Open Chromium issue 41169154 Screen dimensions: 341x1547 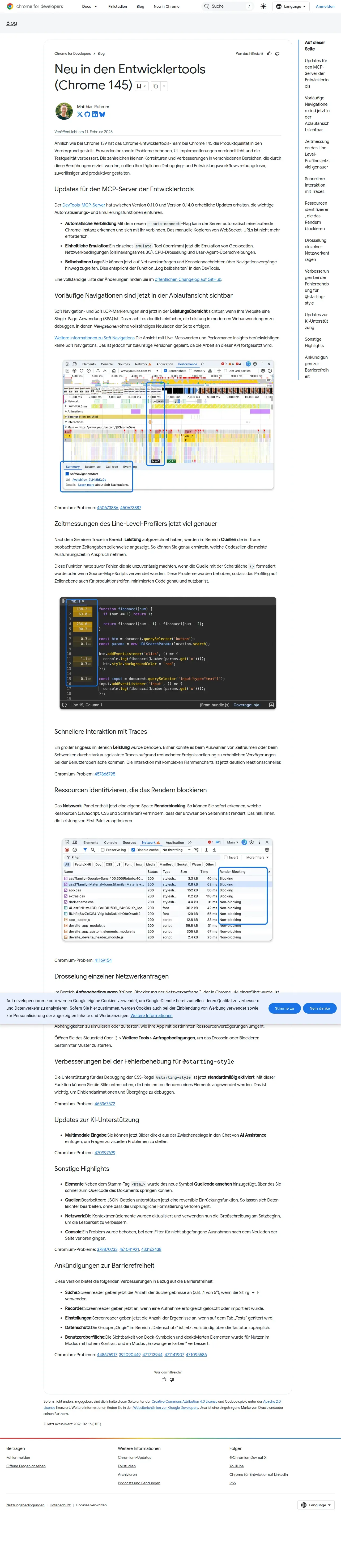click(x=103, y=960)
